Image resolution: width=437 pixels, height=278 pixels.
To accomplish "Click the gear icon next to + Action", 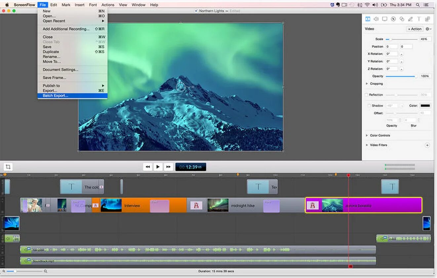I will click(x=427, y=29).
